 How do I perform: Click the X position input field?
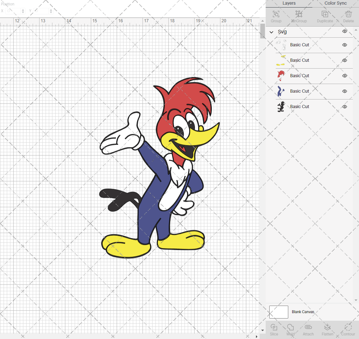[13, 11]
